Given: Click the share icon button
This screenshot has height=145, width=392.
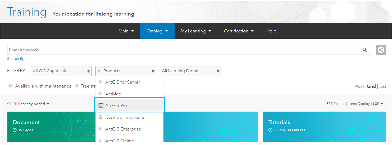Looking at the screenshot, I should (x=381, y=50).
